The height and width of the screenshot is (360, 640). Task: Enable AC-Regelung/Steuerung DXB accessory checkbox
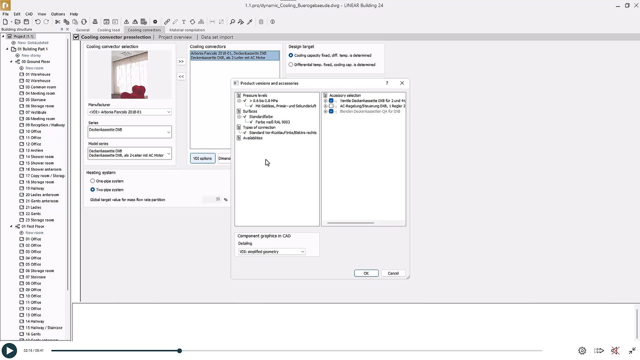[331, 106]
